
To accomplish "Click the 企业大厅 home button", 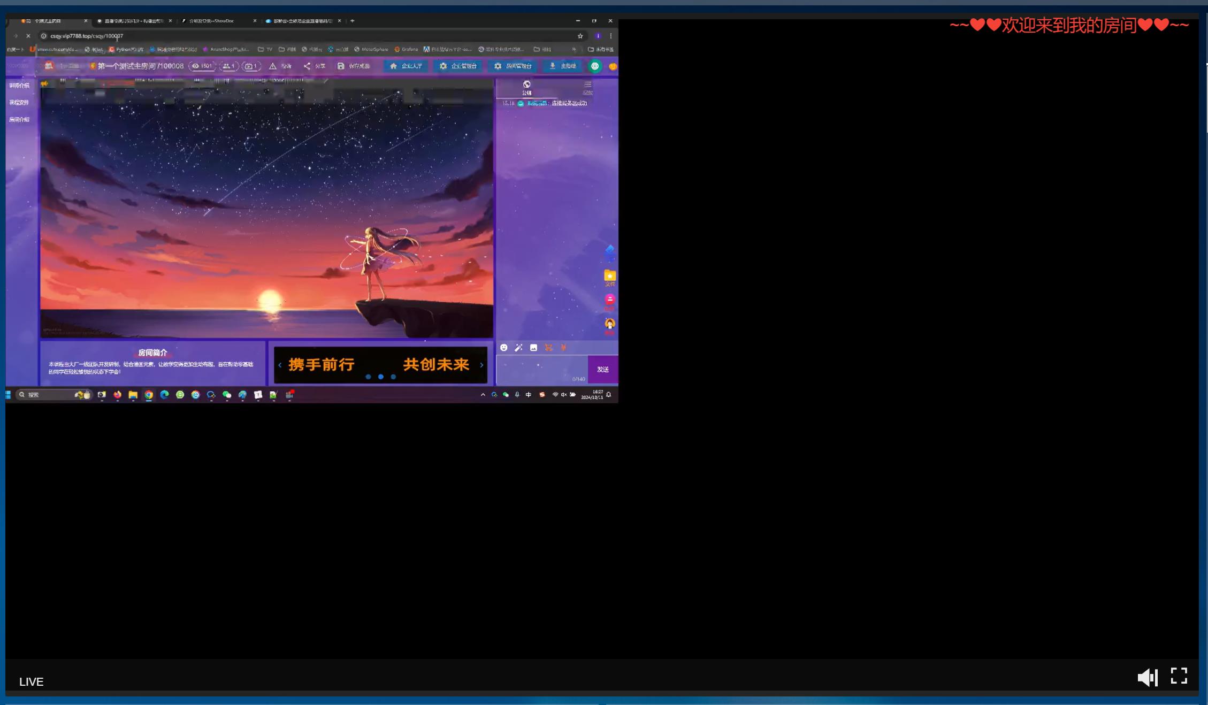I will (x=406, y=66).
